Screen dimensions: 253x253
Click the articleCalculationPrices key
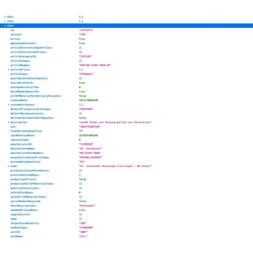coord(28,52)
